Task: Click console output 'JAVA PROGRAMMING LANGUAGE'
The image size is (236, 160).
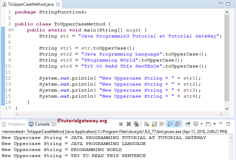Action: 108,144
